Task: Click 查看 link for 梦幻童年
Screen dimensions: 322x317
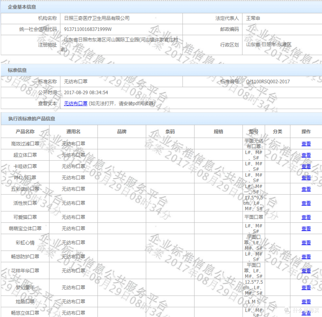Action: click(306, 288)
